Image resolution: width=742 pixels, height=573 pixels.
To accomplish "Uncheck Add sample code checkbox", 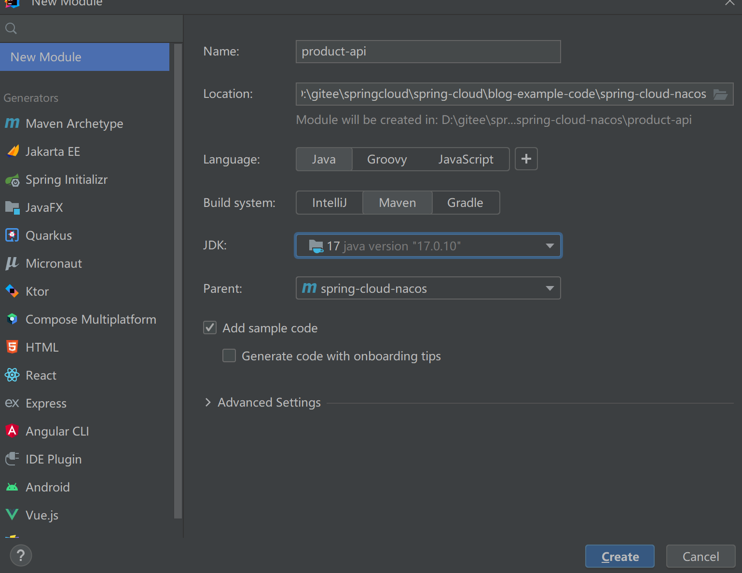I will (x=210, y=328).
